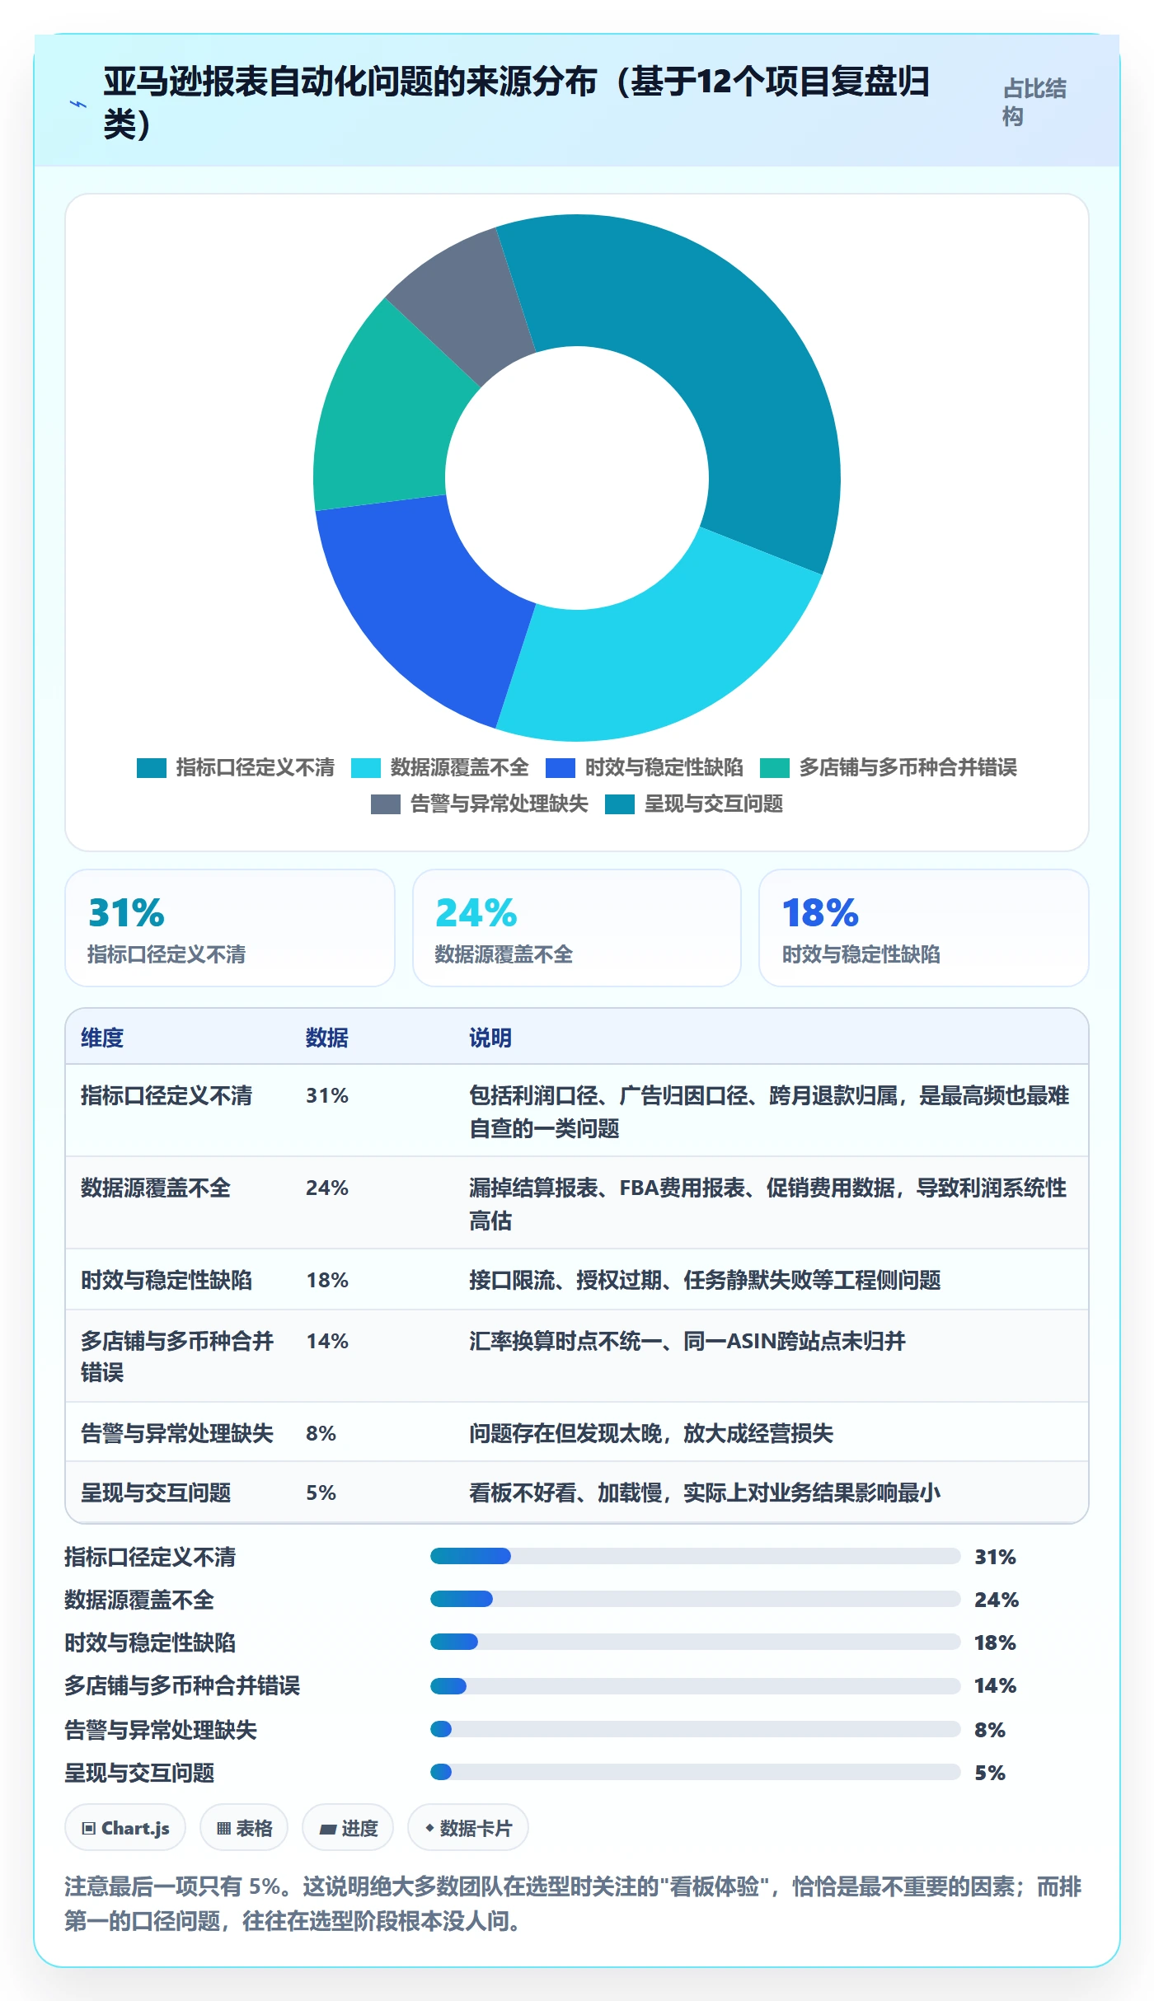Click the progress bar for 多店铺与多币种合并错误
The height and width of the screenshot is (2001, 1154).
(x=695, y=1685)
